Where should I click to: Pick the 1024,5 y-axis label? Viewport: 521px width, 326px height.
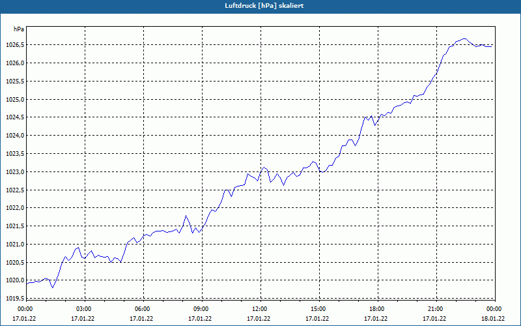click(x=15, y=117)
